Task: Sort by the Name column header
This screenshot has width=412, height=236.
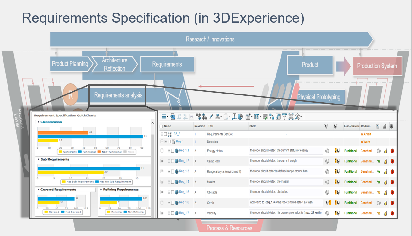Action: coord(168,126)
